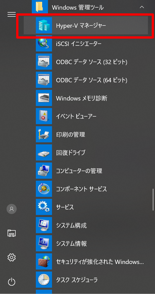Screen dimensions: 155x294
Task: Click the ODBC データ ソース (32 ビット) icon
Action: (44, 62)
